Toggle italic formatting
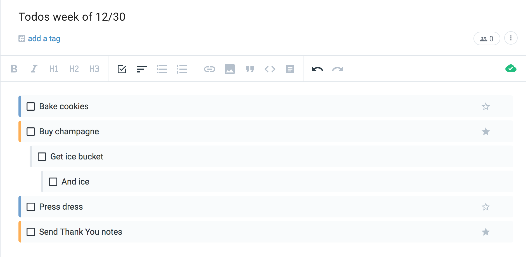Viewport: 526px width, 257px height. [x=34, y=69]
